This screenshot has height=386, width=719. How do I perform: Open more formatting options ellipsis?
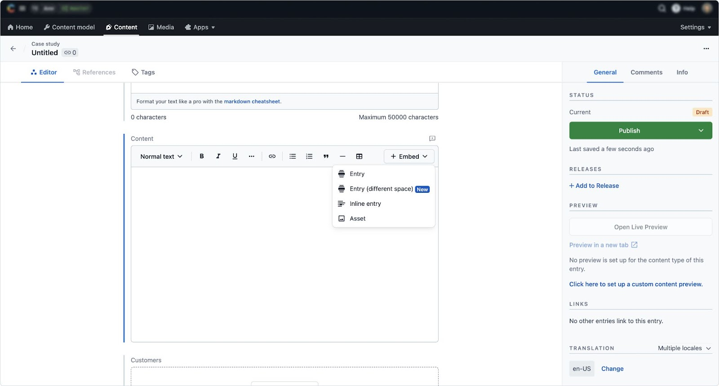tap(252, 156)
